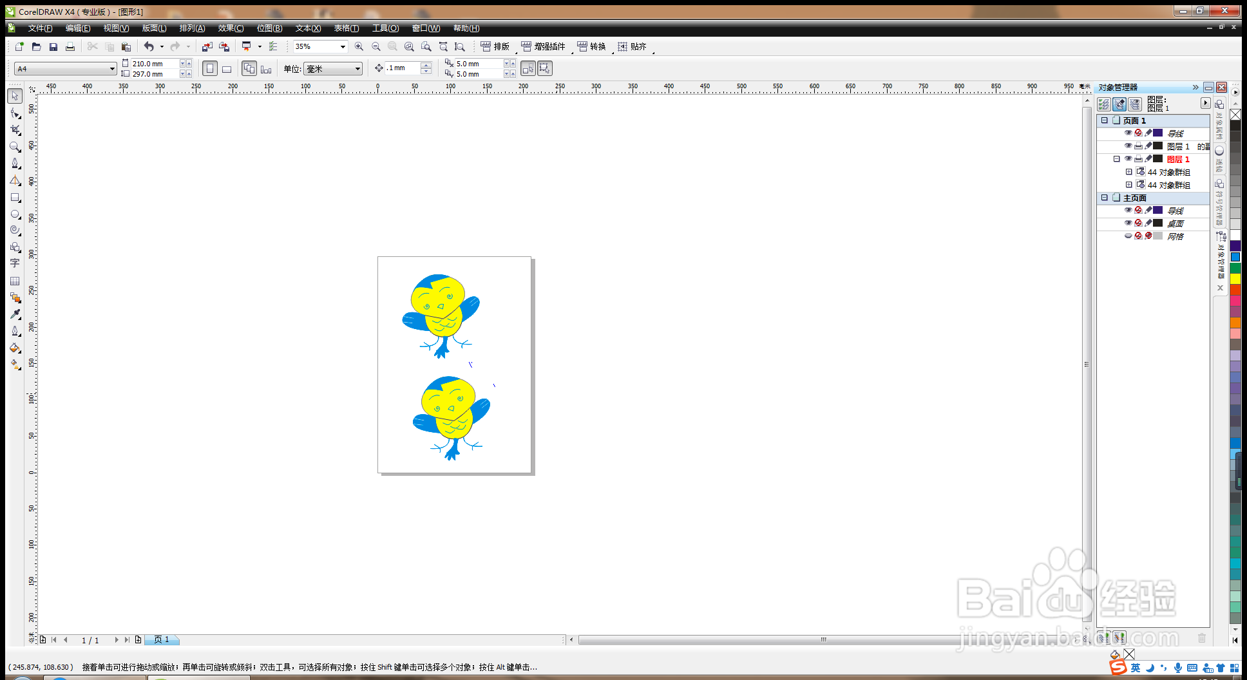Collapse the 页面 1 tree node
The image size is (1247, 680).
coord(1104,120)
